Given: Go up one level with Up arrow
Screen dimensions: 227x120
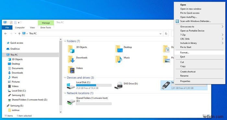Looking at the screenshot, I should (19, 34).
